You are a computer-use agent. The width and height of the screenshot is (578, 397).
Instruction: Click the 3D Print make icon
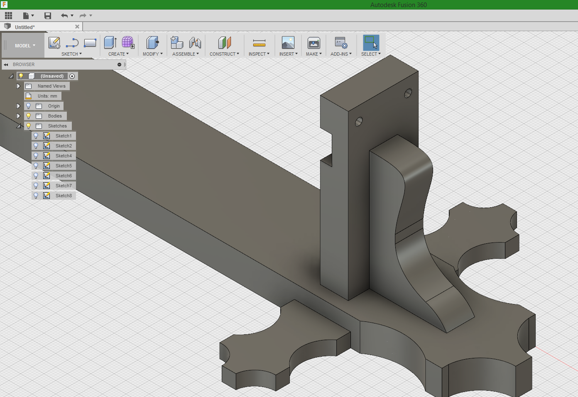click(314, 43)
